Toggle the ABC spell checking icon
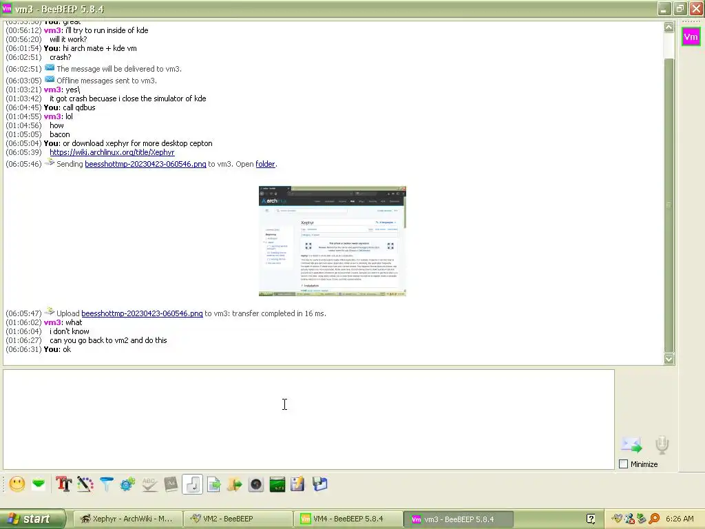This screenshot has height=529, width=705. 149,484
